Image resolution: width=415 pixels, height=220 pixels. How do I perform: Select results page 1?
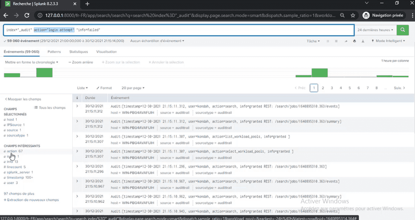click(x=314, y=88)
